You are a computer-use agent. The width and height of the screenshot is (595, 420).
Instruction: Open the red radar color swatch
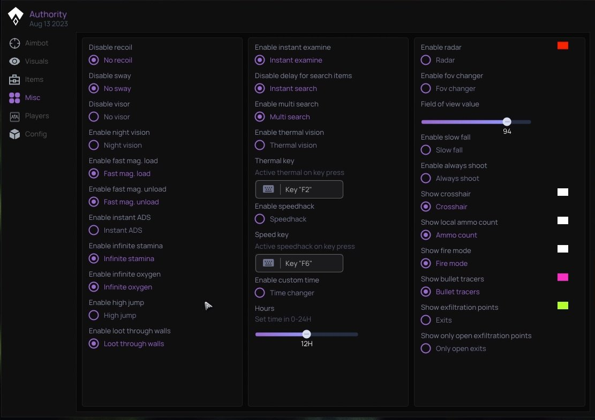pos(562,46)
